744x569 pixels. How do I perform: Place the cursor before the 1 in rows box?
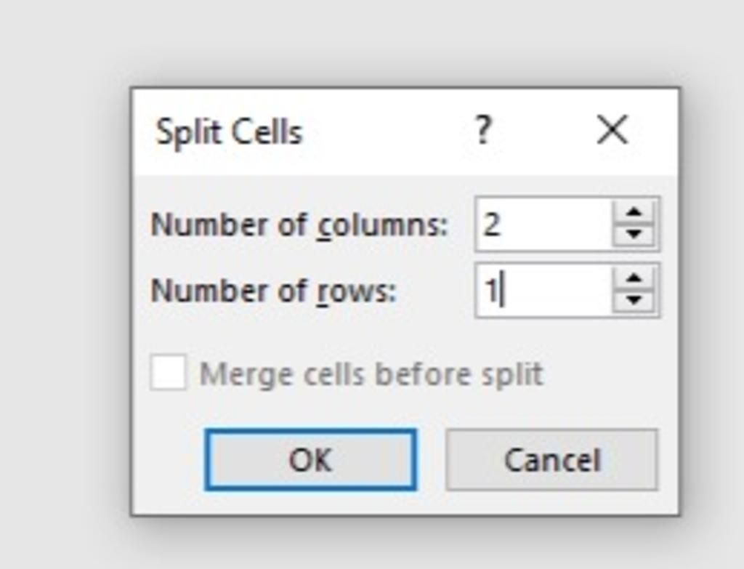tap(484, 290)
